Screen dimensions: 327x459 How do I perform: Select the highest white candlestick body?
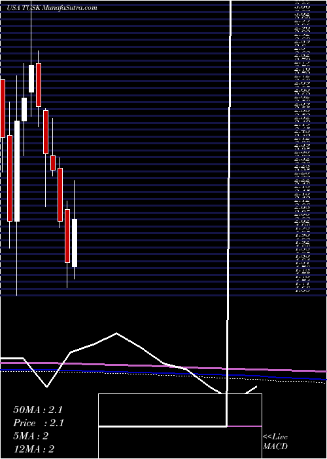pos(31,79)
